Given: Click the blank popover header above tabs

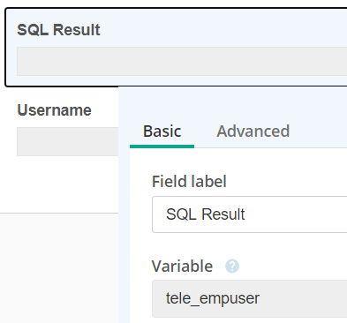Looking at the screenshot, I should pyautogui.click(x=232, y=101).
